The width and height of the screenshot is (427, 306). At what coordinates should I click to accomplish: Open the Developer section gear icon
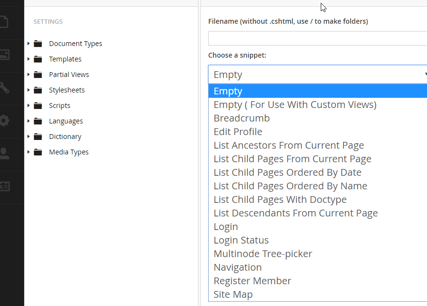coord(4,121)
